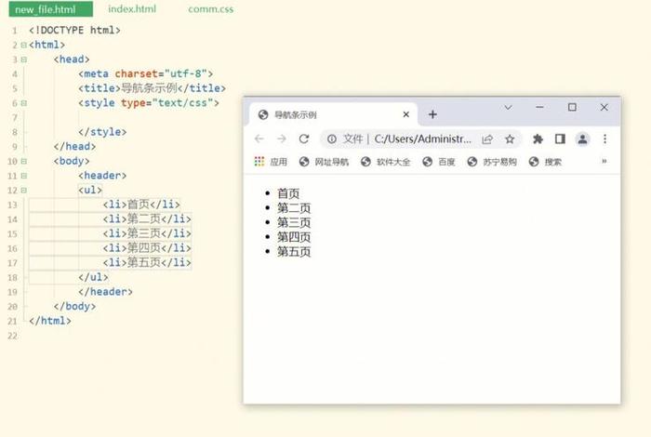Collapse the body tag fold on line 10
Screen dimensions: 651x437
(x=23, y=161)
